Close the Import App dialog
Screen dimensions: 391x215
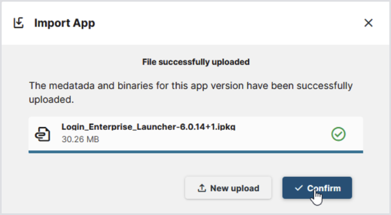point(368,23)
